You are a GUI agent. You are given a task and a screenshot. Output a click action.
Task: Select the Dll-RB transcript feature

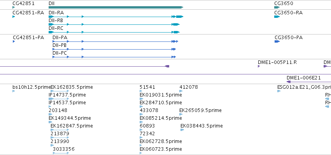pyautogui.click(x=114, y=24)
